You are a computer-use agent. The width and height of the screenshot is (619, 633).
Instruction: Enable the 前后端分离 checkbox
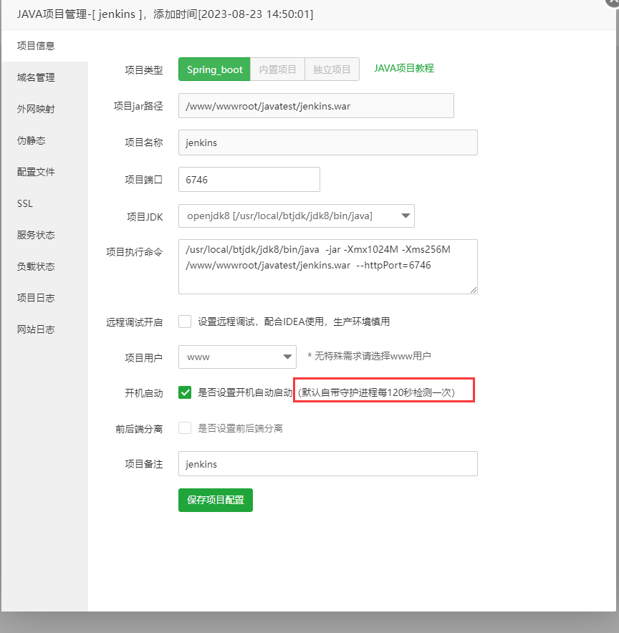click(x=183, y=428)
